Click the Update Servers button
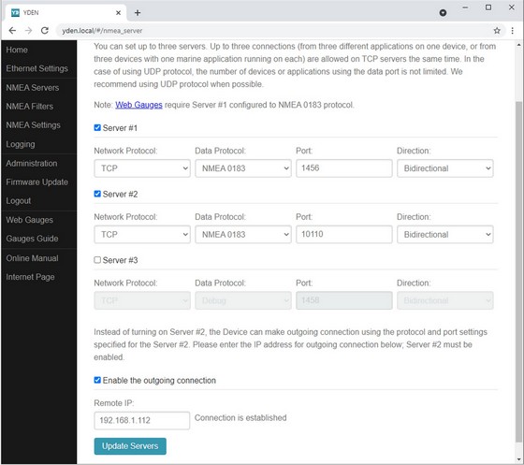The image size is (524, 465). click(130, 446)
